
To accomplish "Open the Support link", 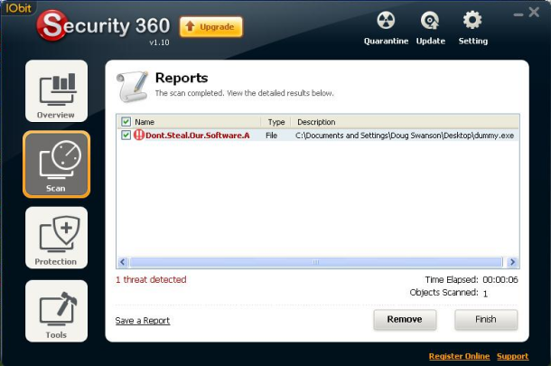I will (x=513, y=356).
